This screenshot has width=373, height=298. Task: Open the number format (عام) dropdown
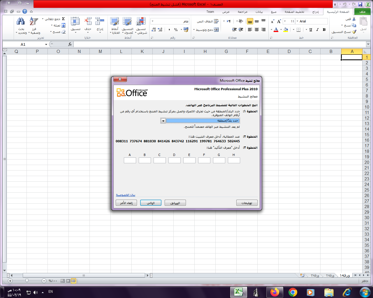coord(152,21)
